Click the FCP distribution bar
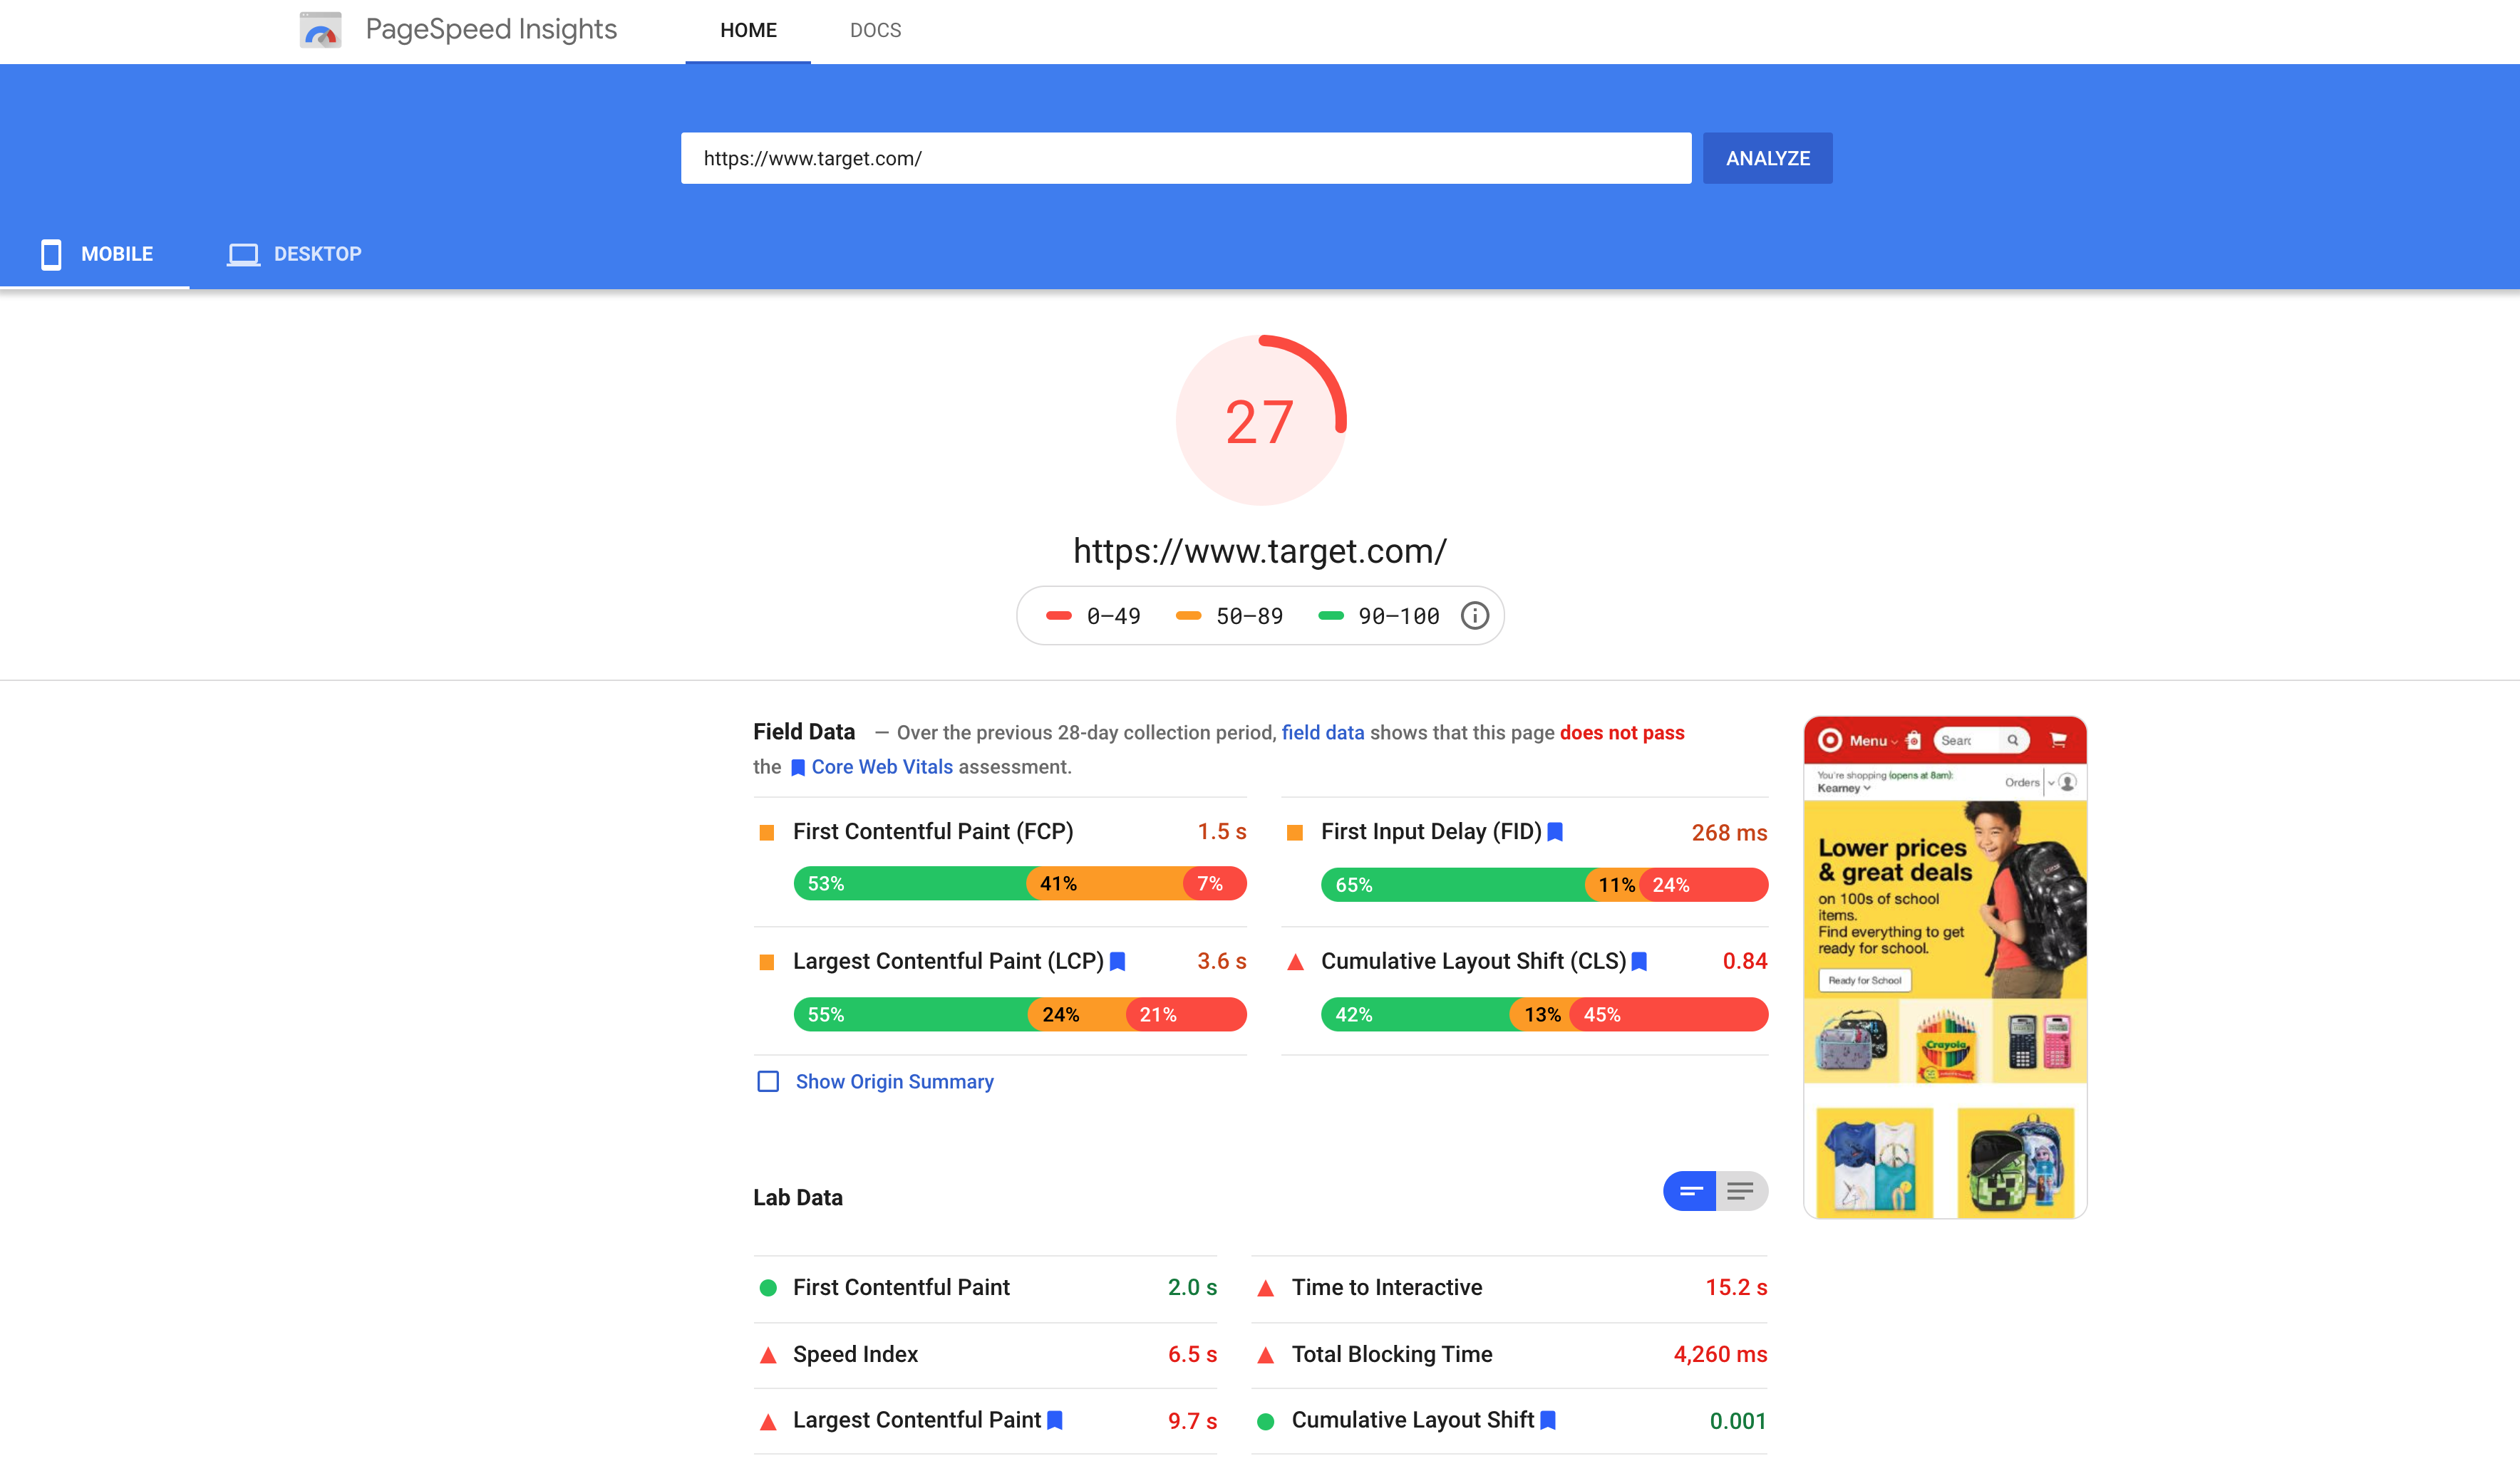 point(1020,883)
